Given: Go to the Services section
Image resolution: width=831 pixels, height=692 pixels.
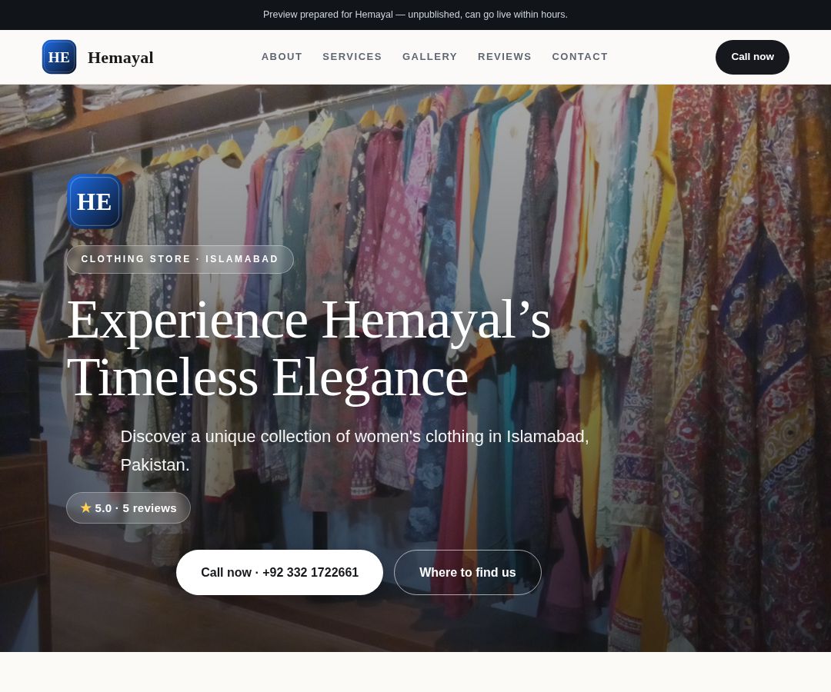Looking at the screenshot, I should [x=352, y=57].
